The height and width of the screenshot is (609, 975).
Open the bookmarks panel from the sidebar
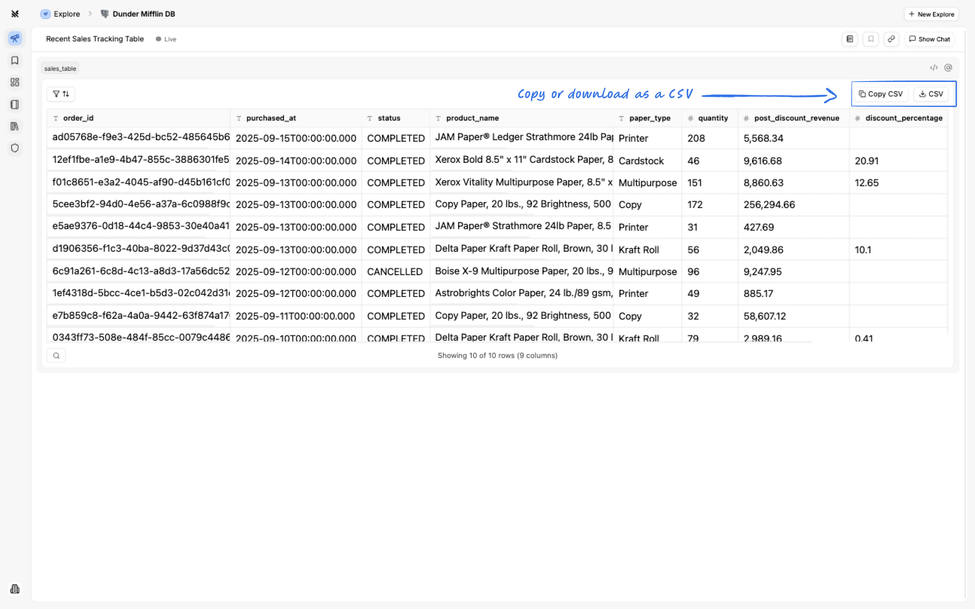15,60
